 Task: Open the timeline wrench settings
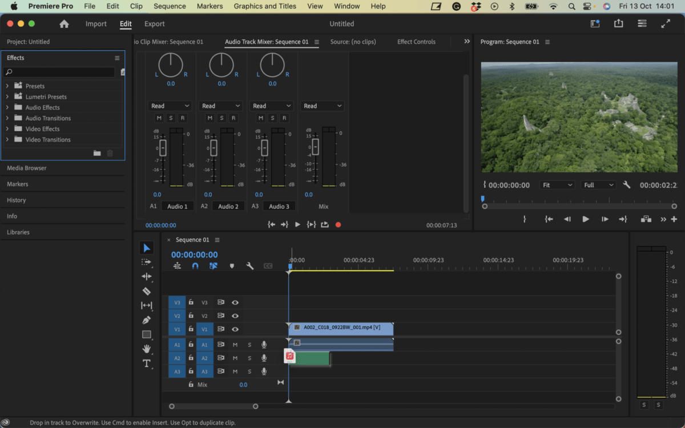click(249, 266)
